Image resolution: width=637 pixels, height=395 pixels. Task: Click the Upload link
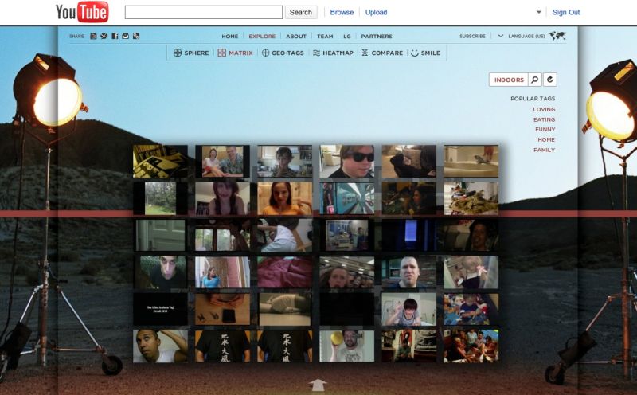tap(376, 12)
